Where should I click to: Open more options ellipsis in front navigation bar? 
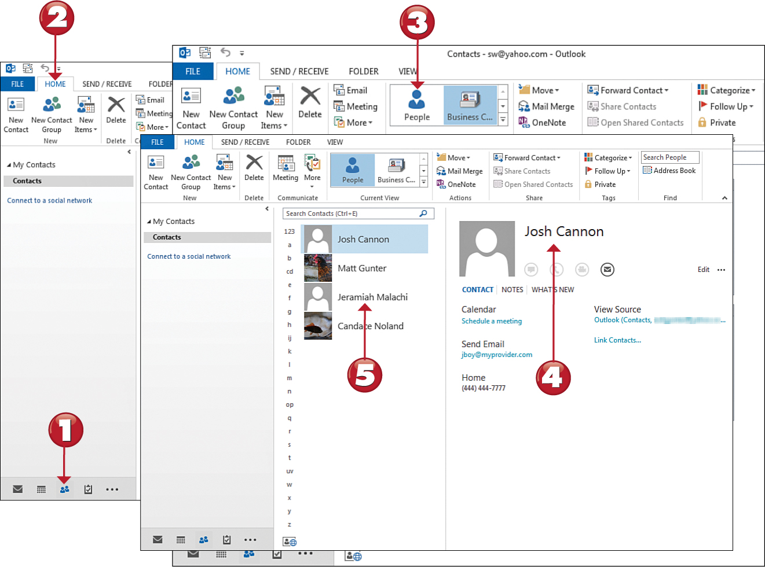[x=250, y=540]
